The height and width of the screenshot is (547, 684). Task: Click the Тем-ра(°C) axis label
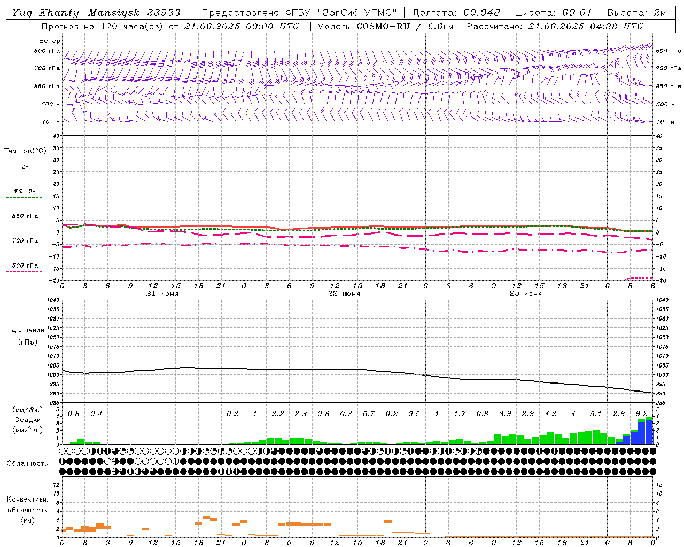25,151
